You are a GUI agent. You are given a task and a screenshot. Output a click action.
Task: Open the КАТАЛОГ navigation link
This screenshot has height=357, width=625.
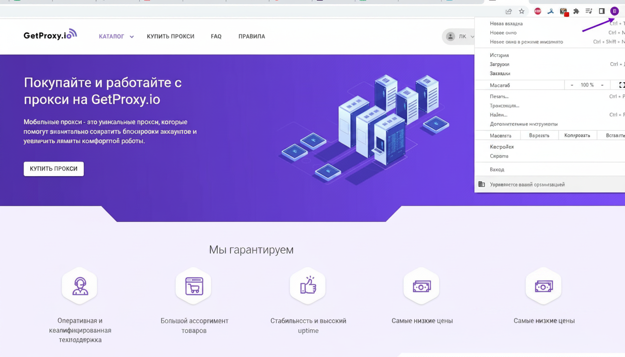(x=112, y=36)
